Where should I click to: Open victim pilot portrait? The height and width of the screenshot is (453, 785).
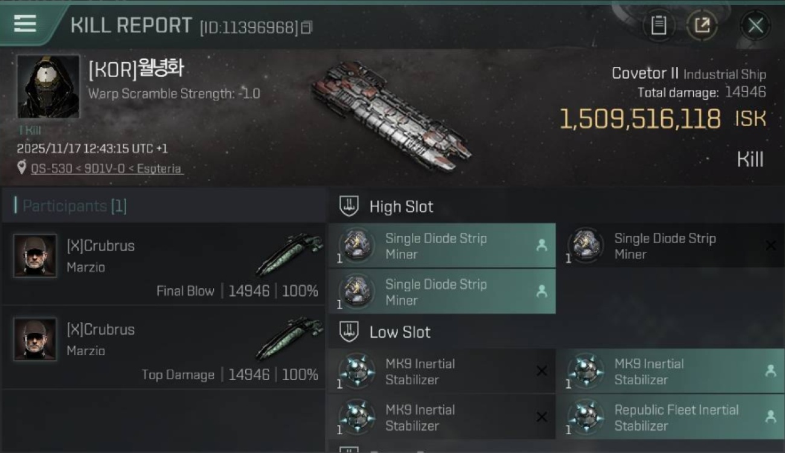point(48,86)
